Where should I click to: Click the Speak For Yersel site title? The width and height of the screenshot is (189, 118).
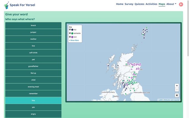(22, 5)
